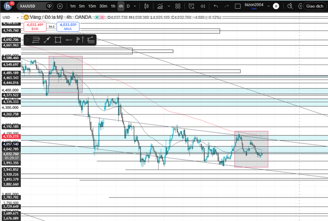
Task: Undo the last chart action
Action: point(216,6)
